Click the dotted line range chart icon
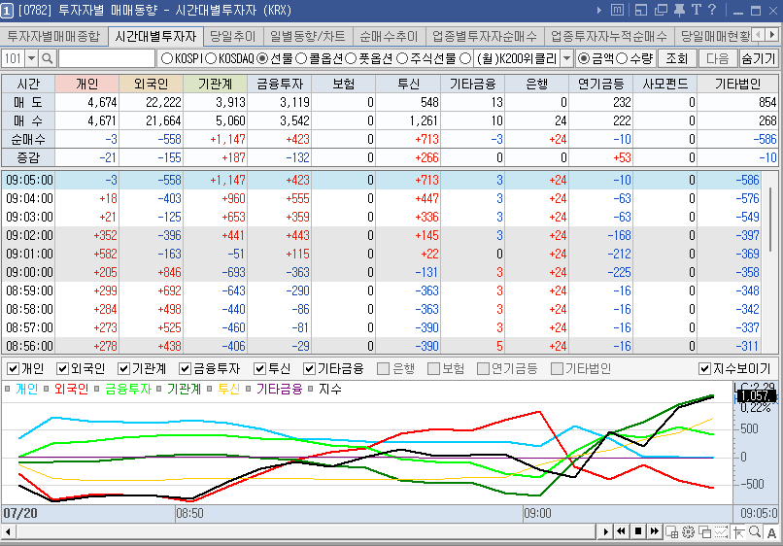Viewport: 783px width, 546px height. point(721,532)
